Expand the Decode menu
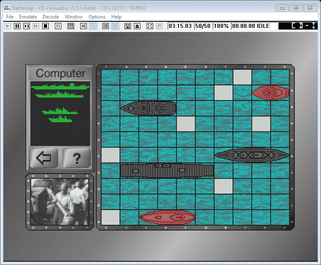This screenshot has height=265, width=321. (x=51, y=17)
